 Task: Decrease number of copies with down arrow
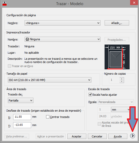click(122, 81)
